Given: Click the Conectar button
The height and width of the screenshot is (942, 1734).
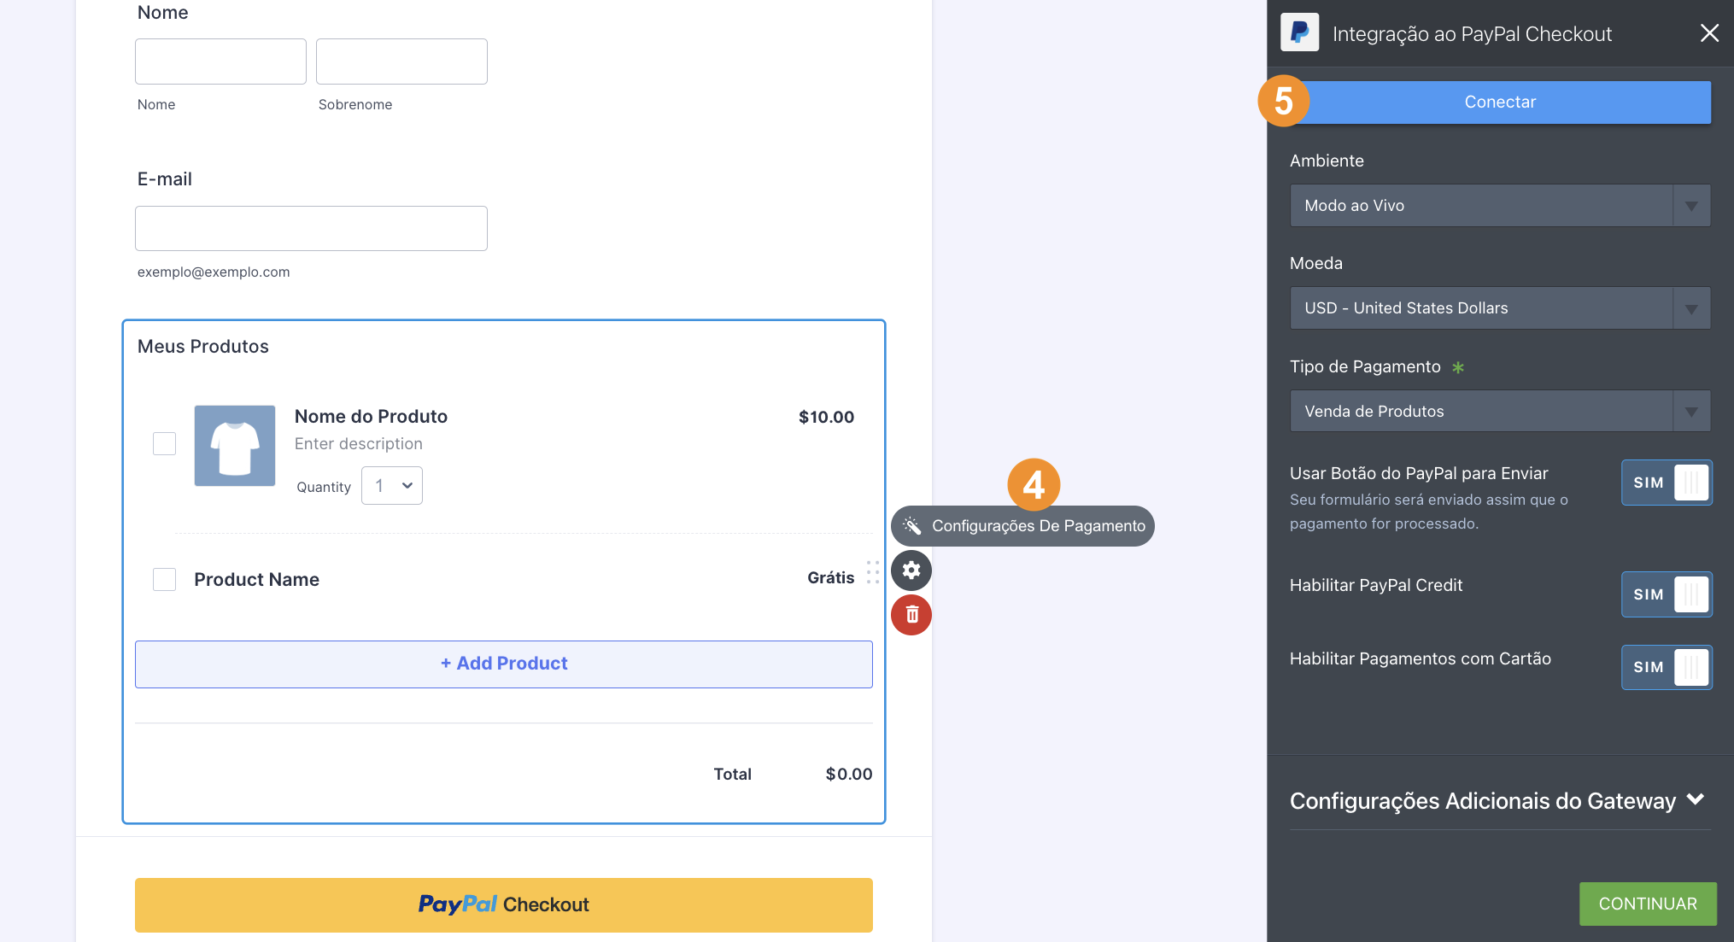Looking at the screenshot, I should (x=1500, y=102).
